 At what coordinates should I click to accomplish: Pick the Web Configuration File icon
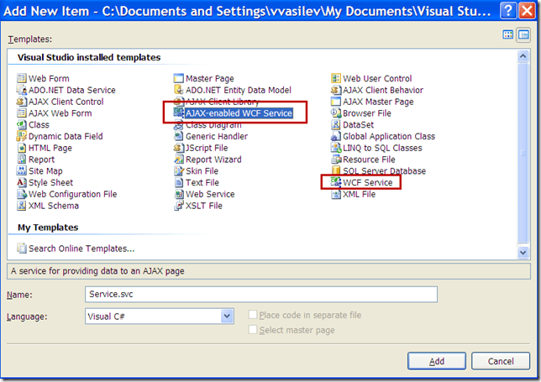tap(22, 194)
